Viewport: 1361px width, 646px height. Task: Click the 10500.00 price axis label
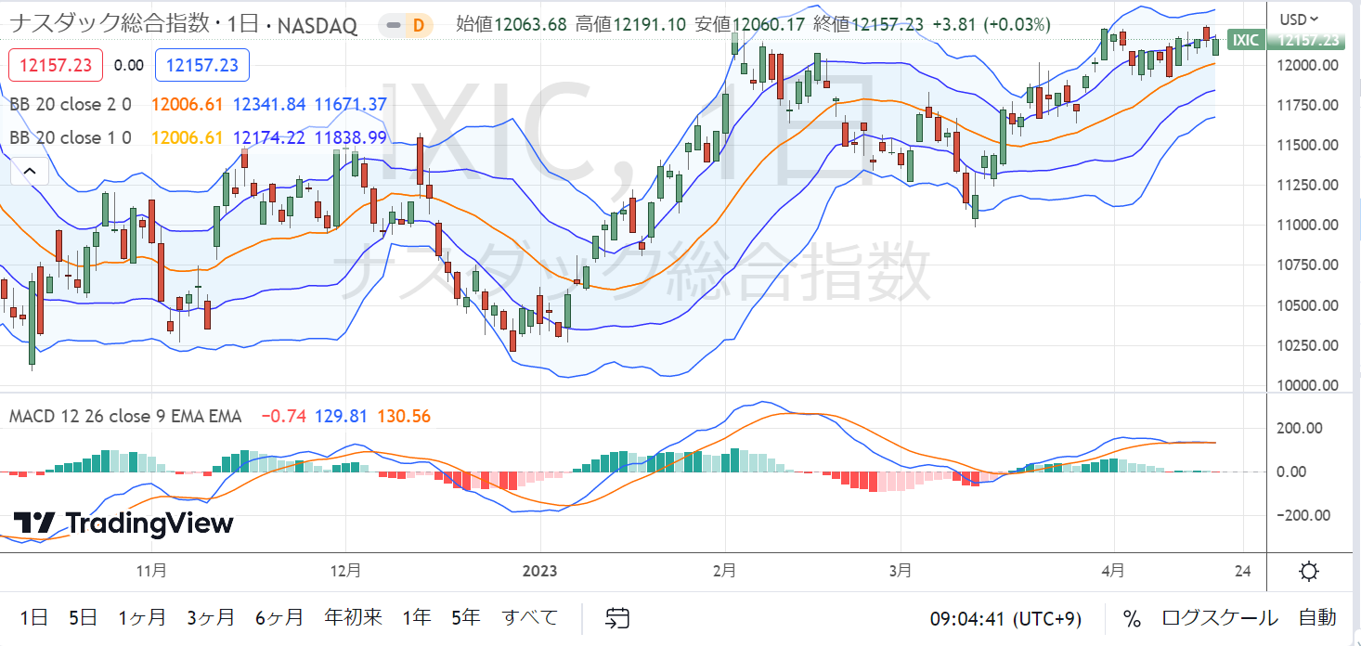1306,305
